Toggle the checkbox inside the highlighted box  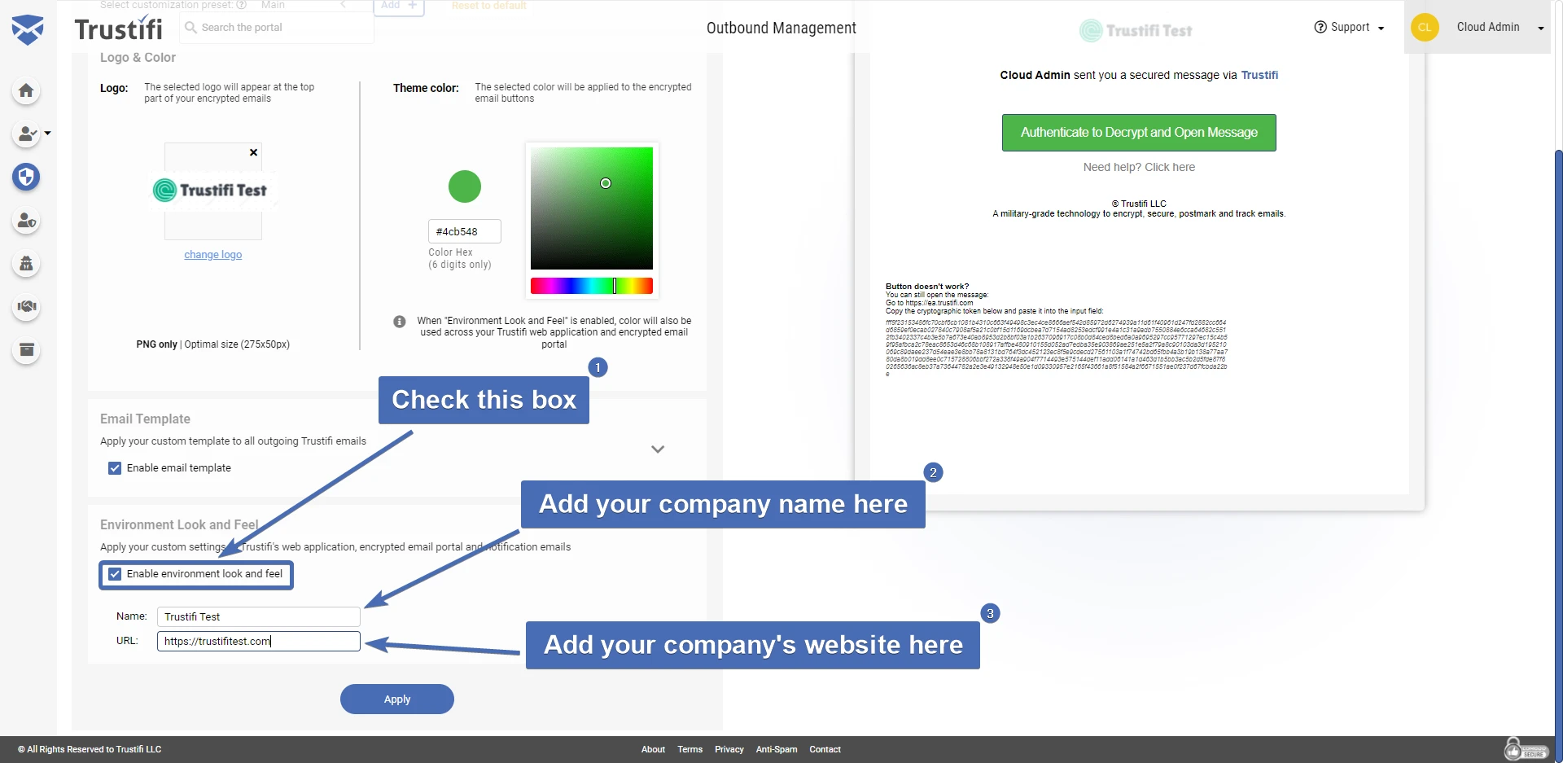115,575
